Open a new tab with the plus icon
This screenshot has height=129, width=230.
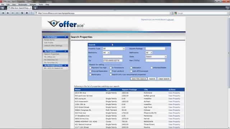pos(35,8)
